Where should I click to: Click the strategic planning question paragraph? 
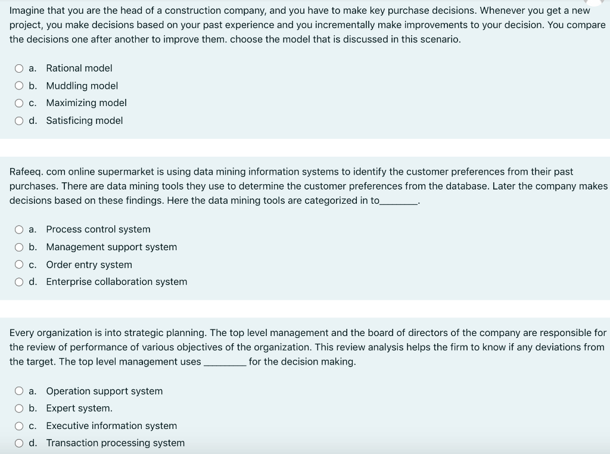tap(308, 347)
